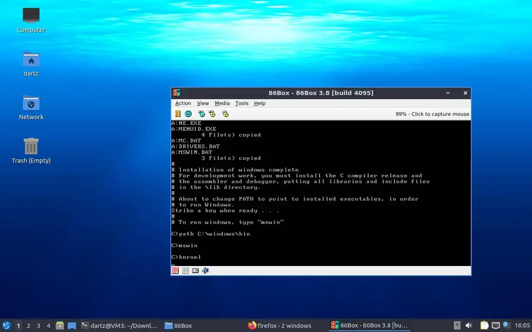Open the volume control in tray

[469, 325]
